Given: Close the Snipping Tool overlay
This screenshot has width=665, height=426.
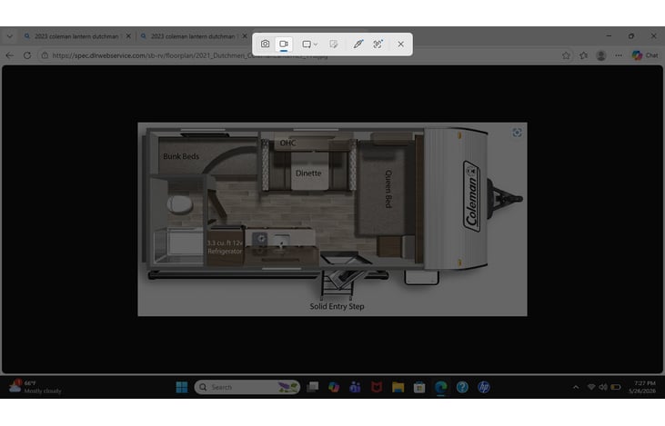Looking at the screenshot, I should pos(401,44).
